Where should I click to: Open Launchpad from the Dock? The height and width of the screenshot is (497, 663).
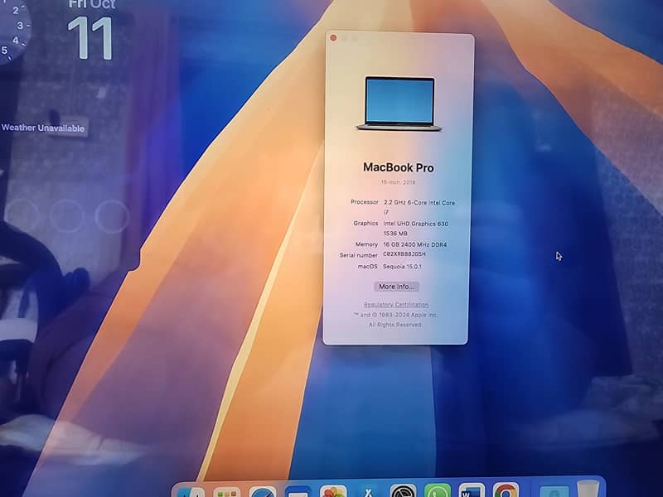coord(226,491)
